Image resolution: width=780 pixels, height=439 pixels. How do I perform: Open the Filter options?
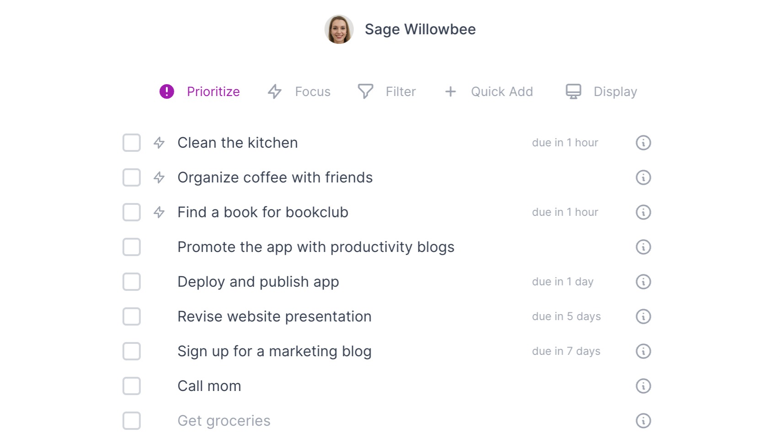tap(387, 91)
